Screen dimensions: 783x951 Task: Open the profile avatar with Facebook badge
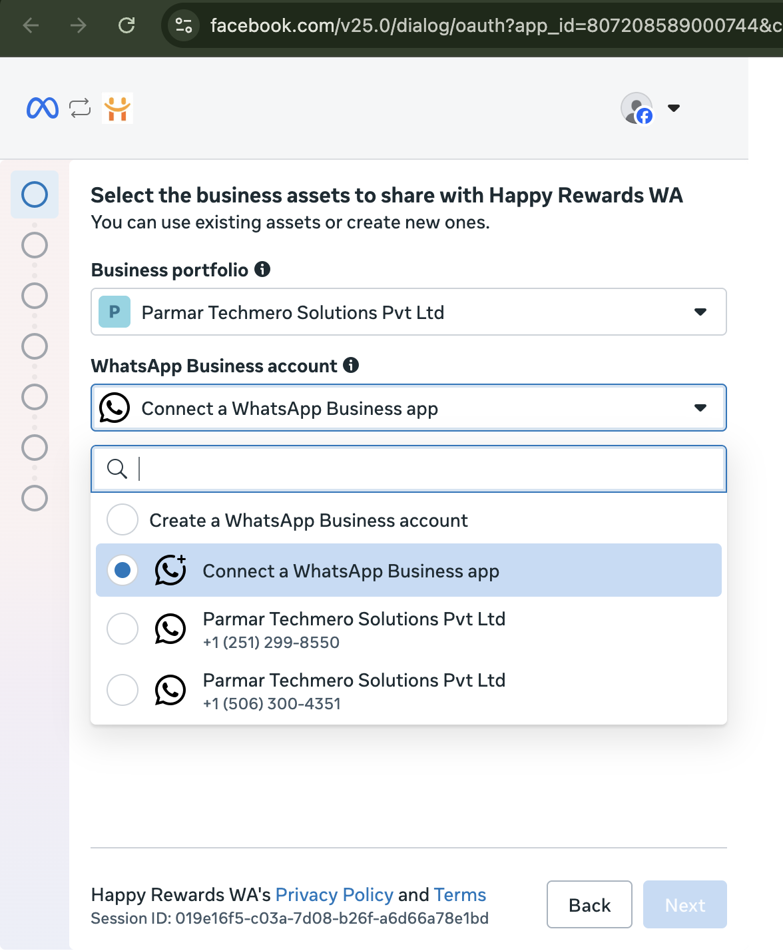pyautogui.click(x=637, y=108)
